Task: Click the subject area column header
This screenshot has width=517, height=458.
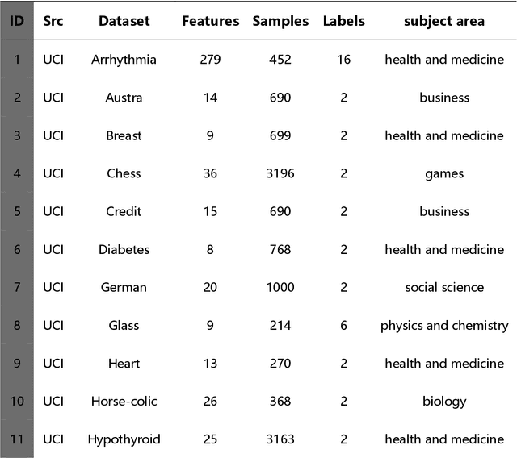Action: tap(444, 21)
